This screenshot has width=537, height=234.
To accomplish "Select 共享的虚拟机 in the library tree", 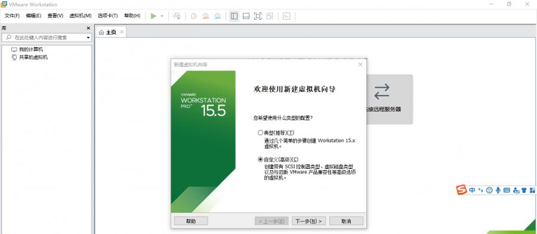I will [x=33, y=57].
